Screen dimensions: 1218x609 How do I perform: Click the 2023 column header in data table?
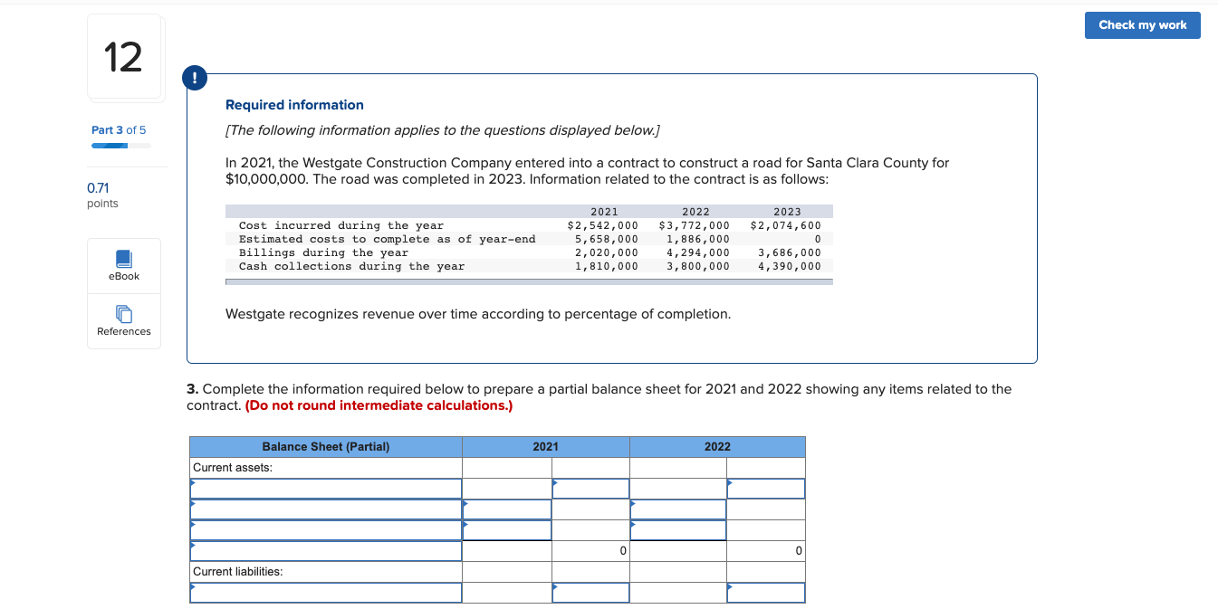click(787, 212)
